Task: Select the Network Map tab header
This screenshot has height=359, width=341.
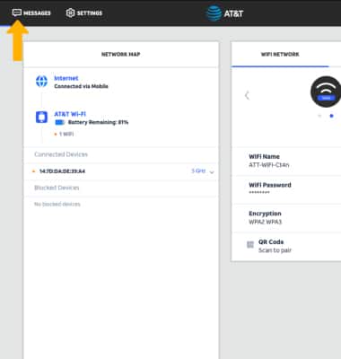Action: pos(121,54)
